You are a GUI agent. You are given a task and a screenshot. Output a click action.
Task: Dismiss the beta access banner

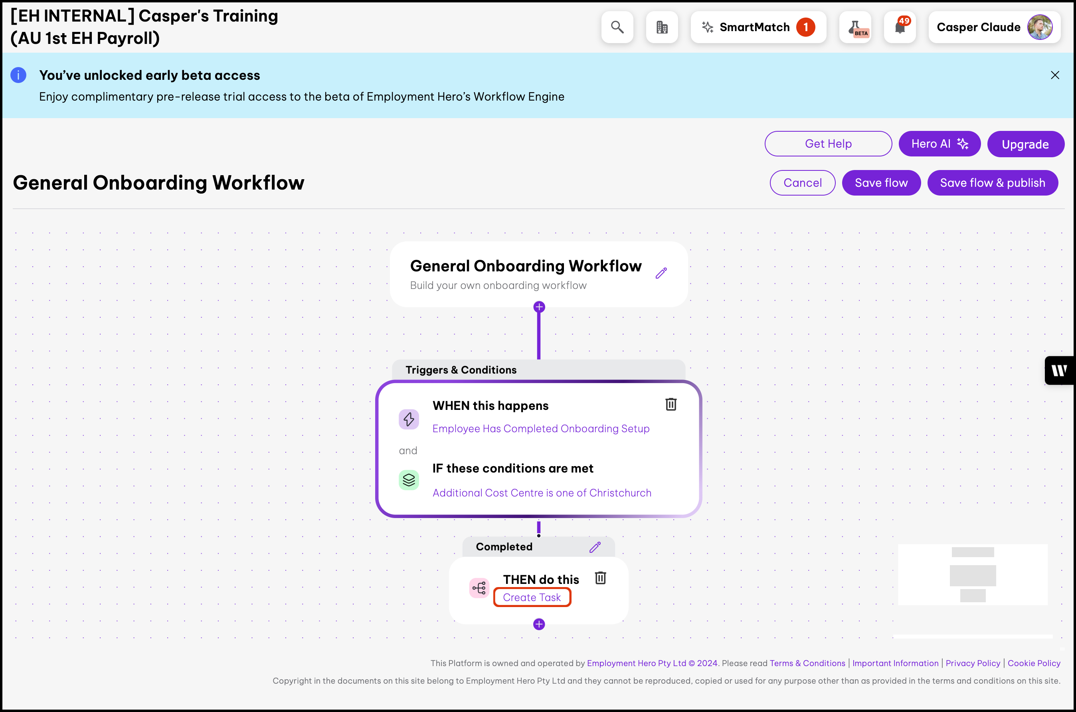click(x=1055, y=75)
